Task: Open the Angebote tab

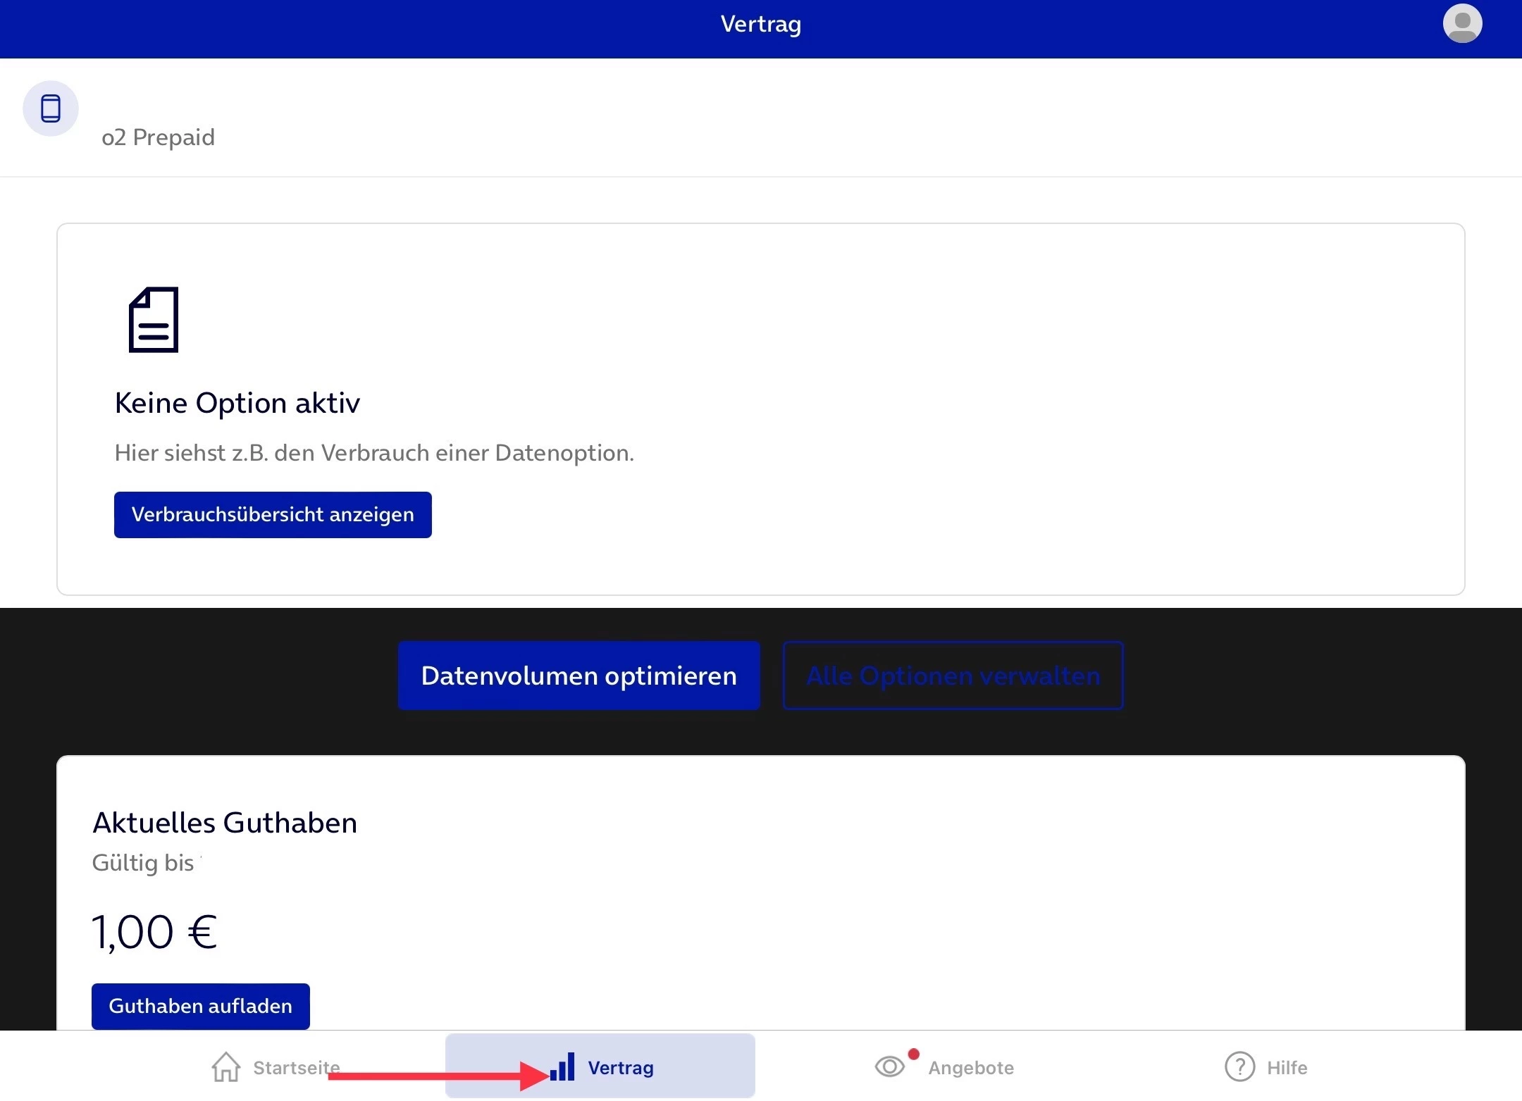Action: tap(970, 1068)
